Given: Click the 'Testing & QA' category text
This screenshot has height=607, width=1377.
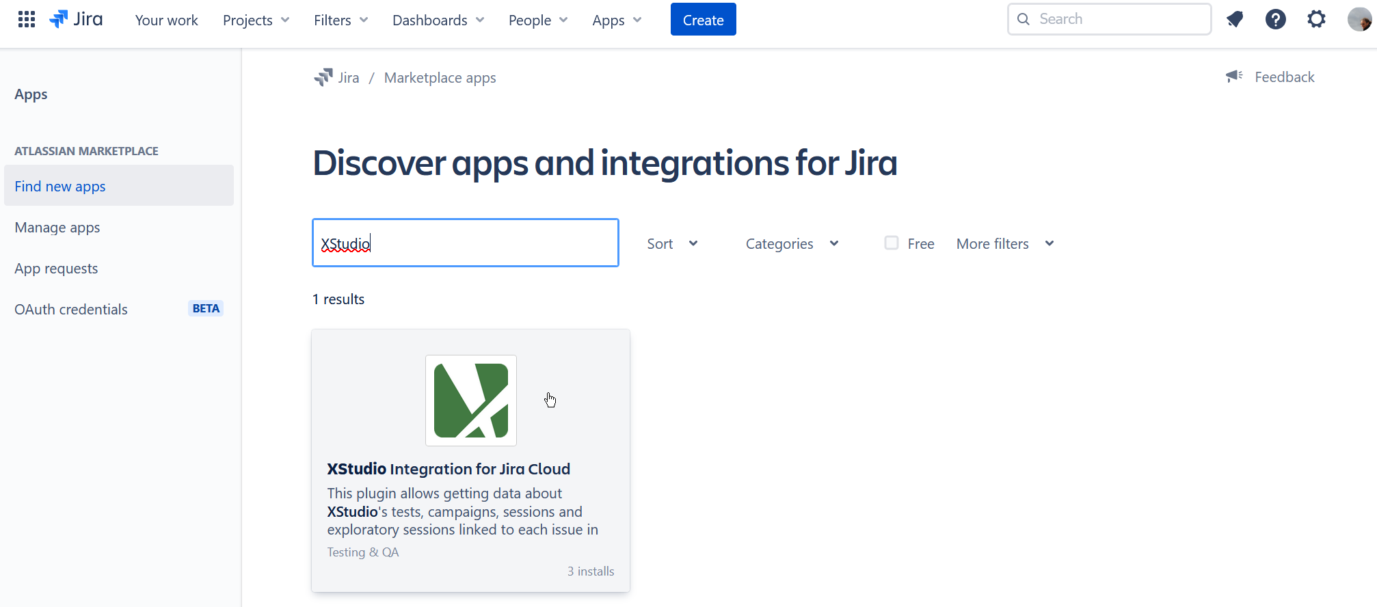Looking at the screenshot, I should click(363, 552).
